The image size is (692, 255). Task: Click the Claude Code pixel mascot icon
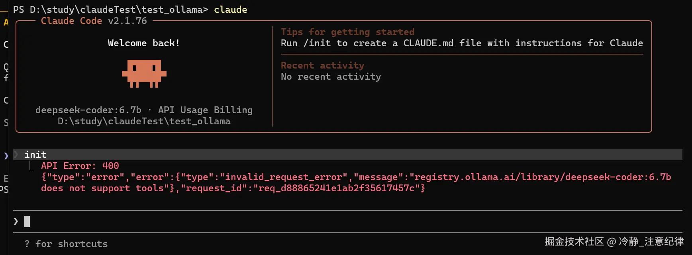(144, 73)
